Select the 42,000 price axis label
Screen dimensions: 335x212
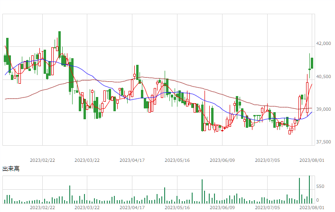pyautogui.click(x=324, y=44)
